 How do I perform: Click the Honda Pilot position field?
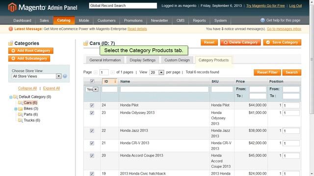point(291,106)
